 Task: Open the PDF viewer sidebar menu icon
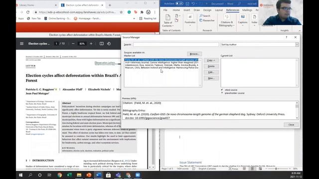click(x=22, y=44)
